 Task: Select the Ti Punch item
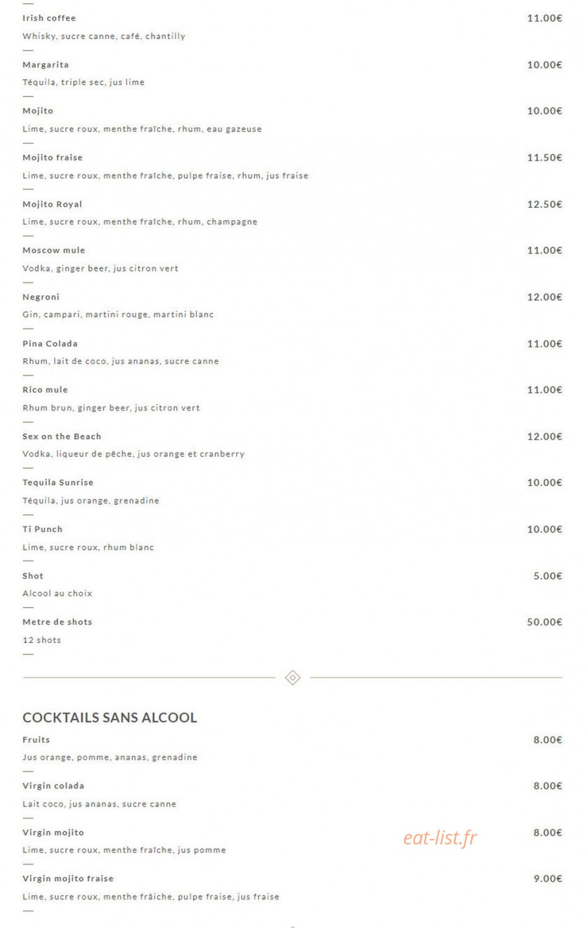[43, 529]
